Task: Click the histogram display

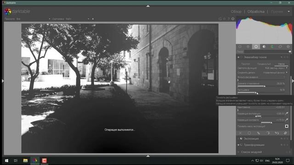Action: [x=264, y=31]
